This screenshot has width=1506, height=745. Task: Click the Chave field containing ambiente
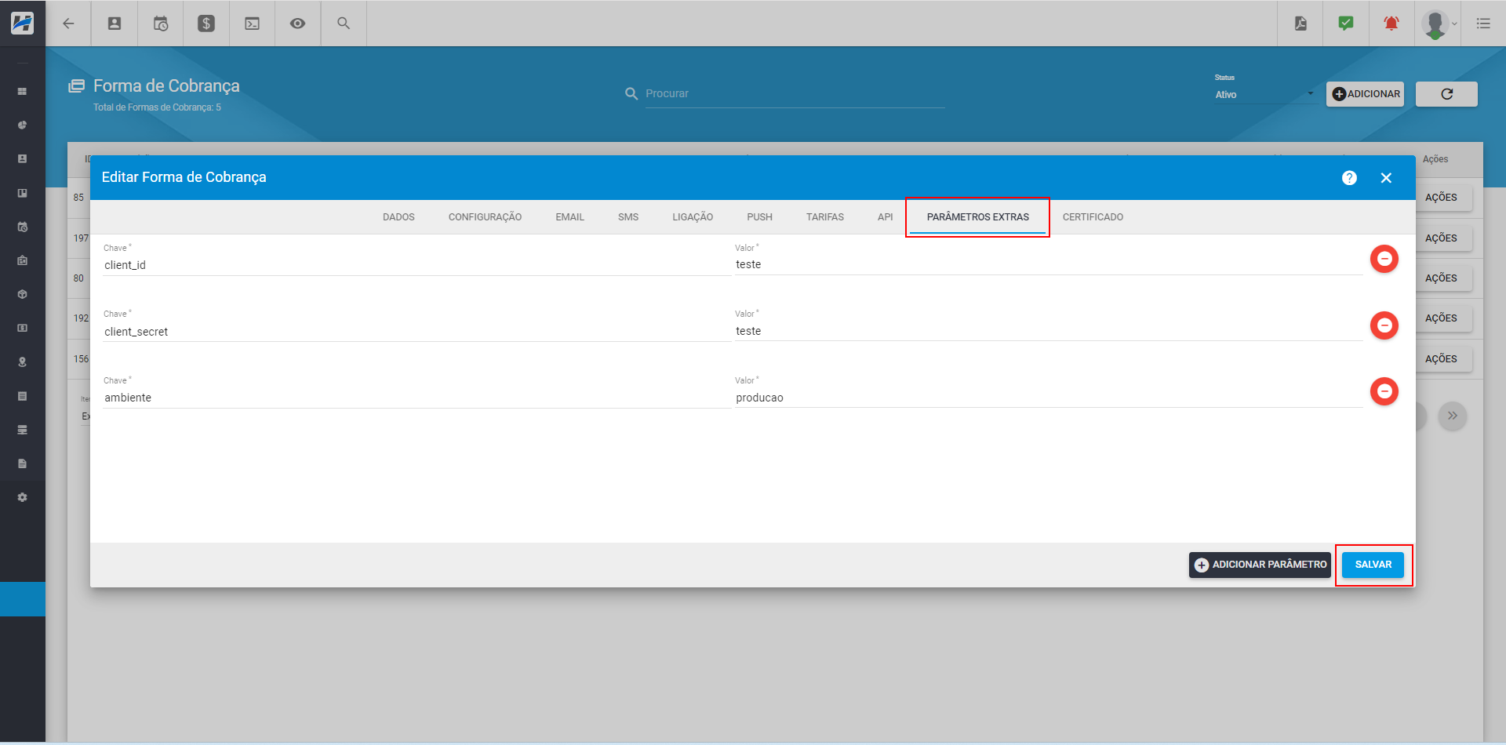tap(417, 398)
